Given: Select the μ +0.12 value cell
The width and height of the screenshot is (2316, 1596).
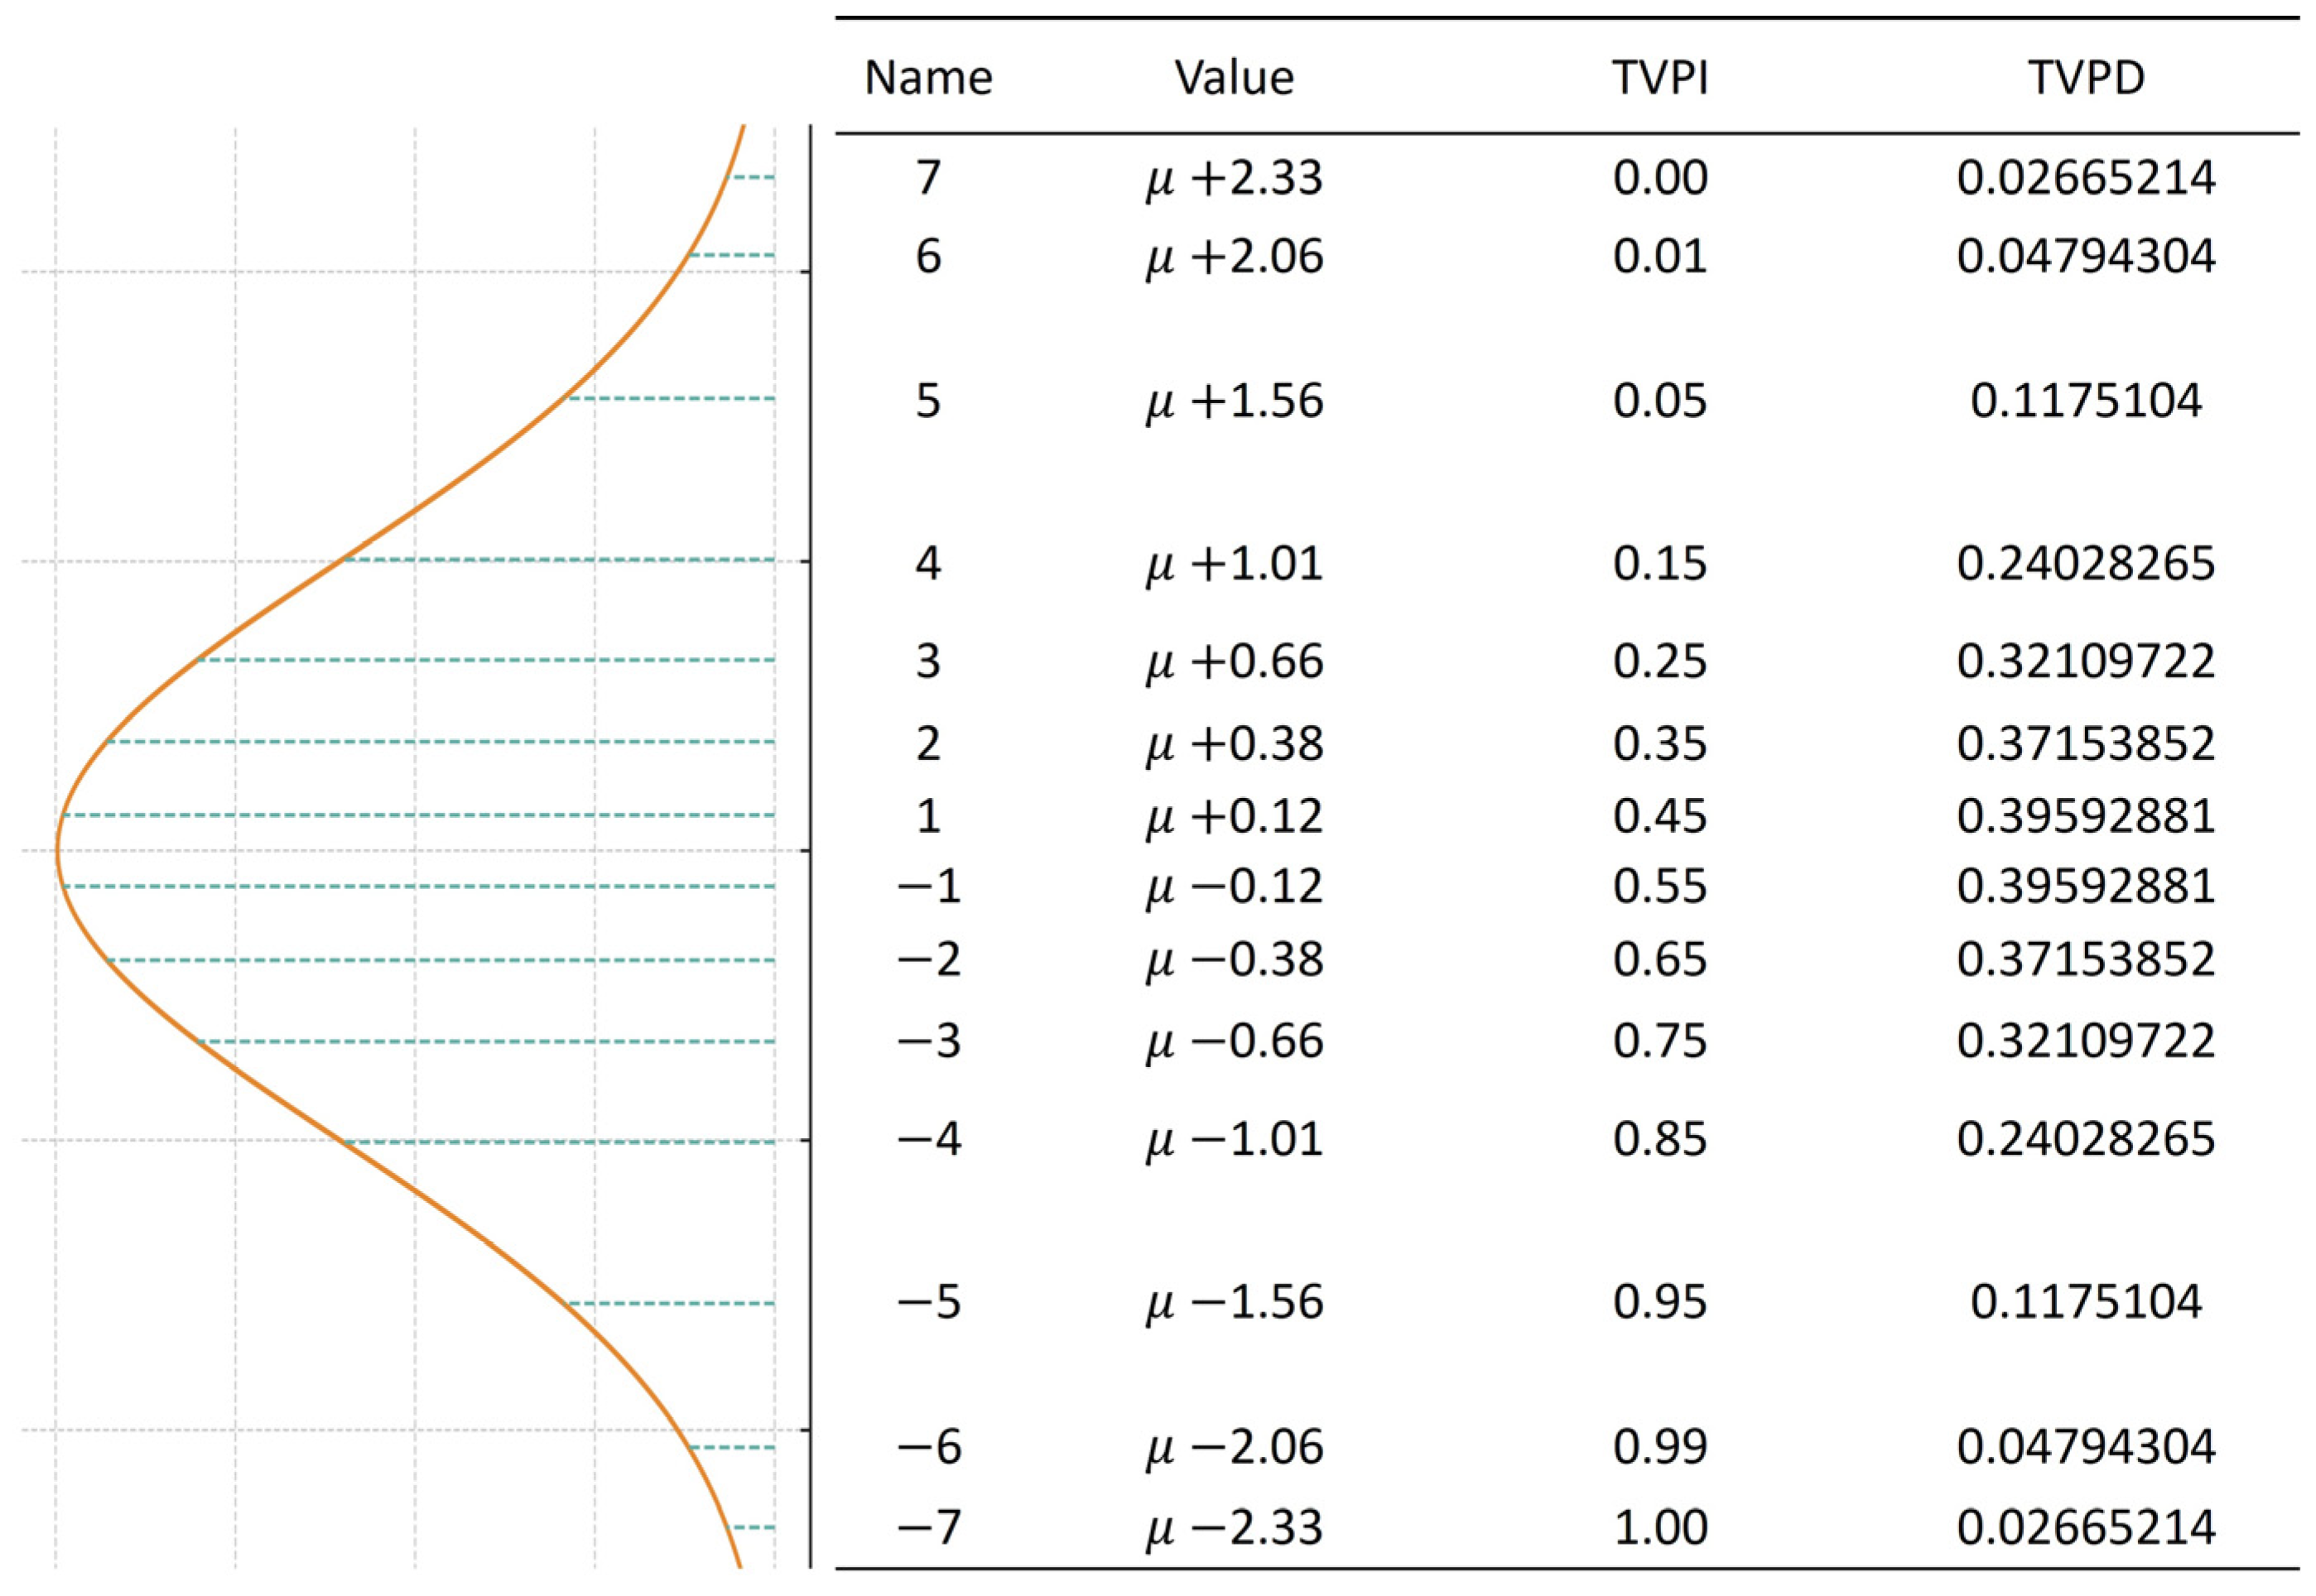Looking at the screenshot, I should 1234,816.
